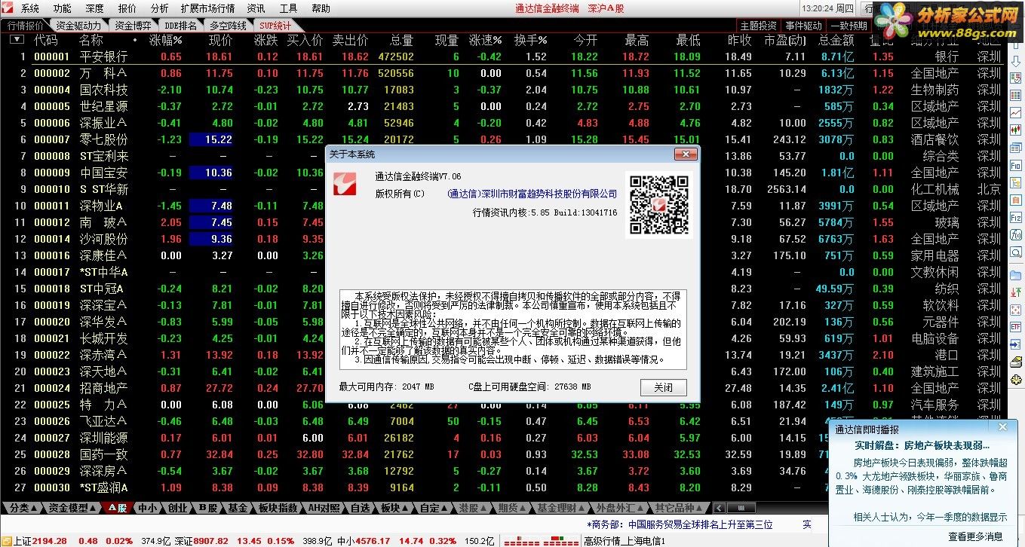Expand the 外盘外汇 bottom tab
The width and height of the screenshot is (1025, 547).
pos(619,508)
